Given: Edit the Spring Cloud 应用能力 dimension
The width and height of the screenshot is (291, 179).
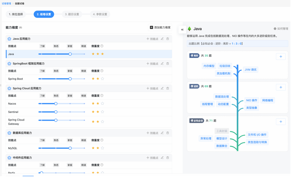Looking at the screenshot, I should 162,89.
